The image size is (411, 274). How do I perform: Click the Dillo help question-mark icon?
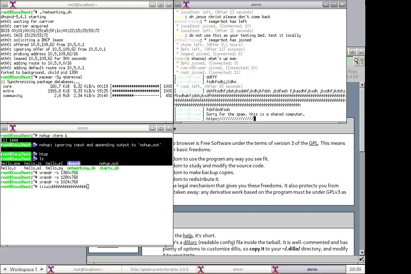[x=362, y=61]
